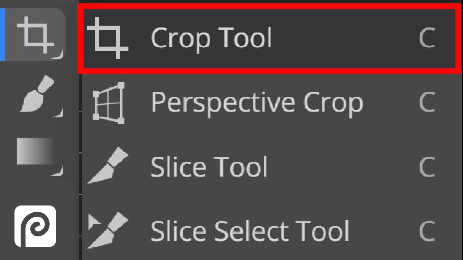
Task: Click the "C" shortcut beside Slice Select Tool
Action: 427,231
